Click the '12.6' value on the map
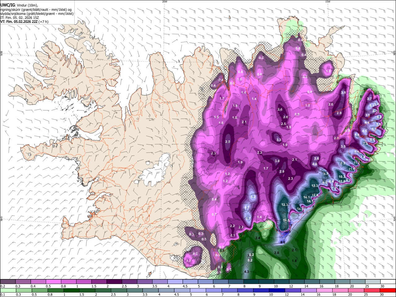 pyautogui.click(x=315, y=195)
